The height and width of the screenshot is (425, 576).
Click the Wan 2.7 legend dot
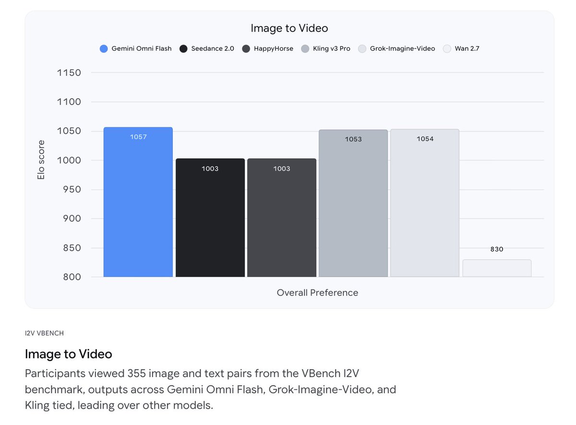coord(447,48)
